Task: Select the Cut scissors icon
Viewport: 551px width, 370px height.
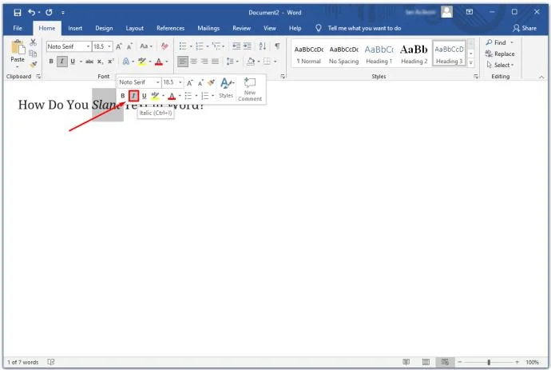Action: [x=33, y=42]
